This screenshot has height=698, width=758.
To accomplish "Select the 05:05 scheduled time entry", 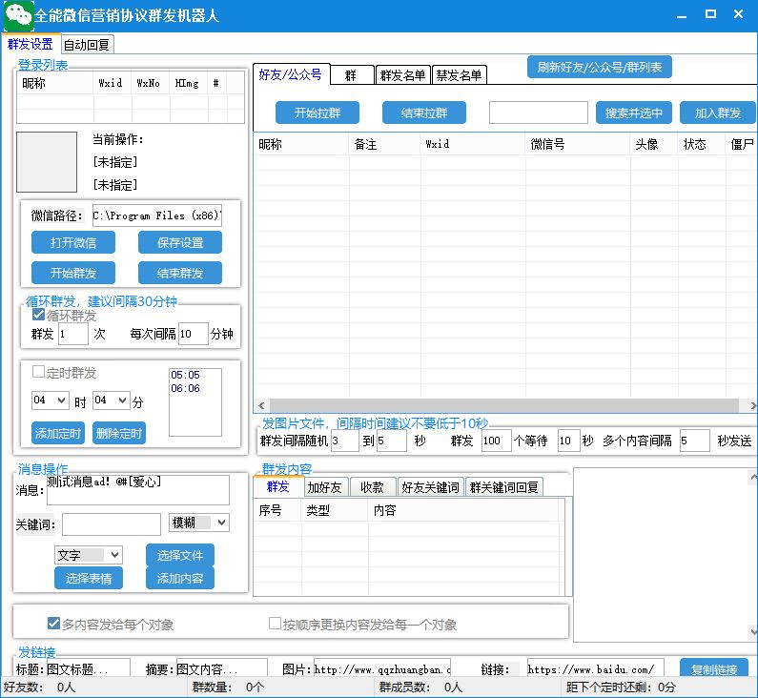I will point(185,376).
